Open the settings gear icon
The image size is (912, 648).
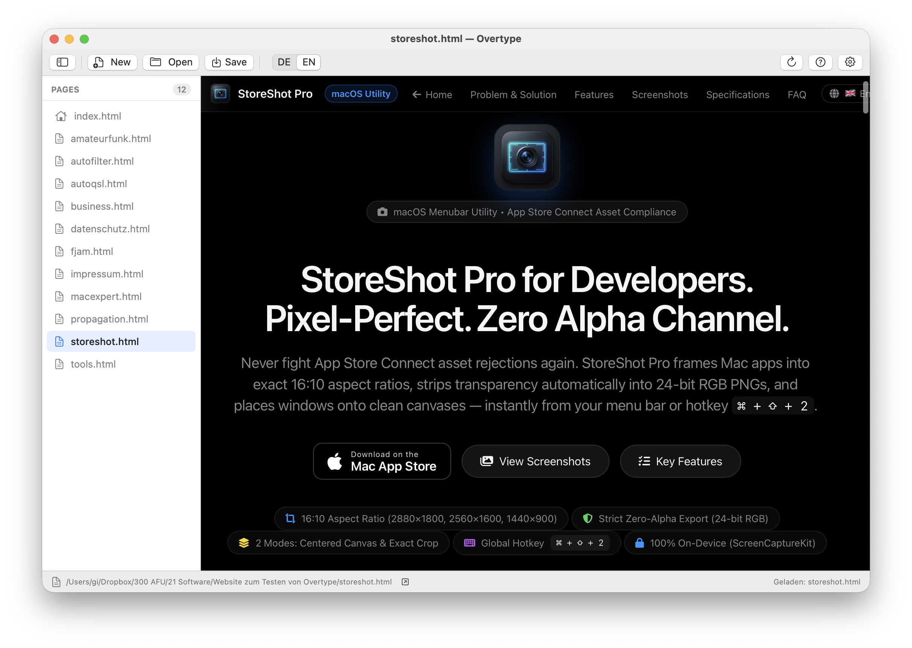(x=850, y=62)
